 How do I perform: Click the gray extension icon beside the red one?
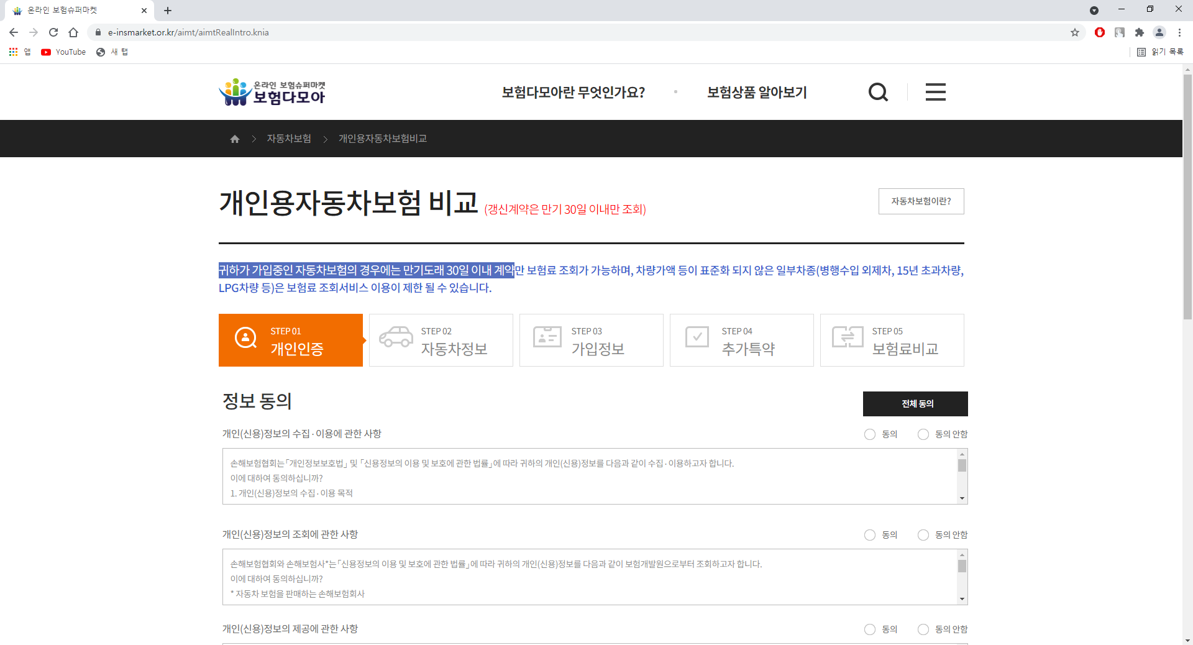coord(1120,32)
